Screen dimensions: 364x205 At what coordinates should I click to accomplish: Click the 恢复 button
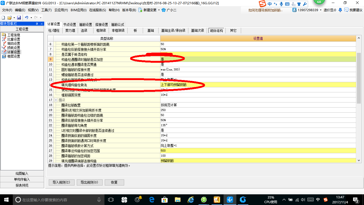point(114,182)
